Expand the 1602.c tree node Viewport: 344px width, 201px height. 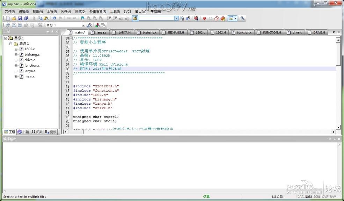coord(16,49)
